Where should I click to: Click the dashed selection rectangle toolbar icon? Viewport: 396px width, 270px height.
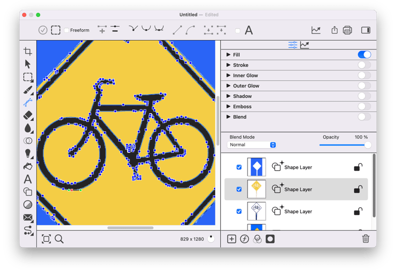[x=56, y=30]
